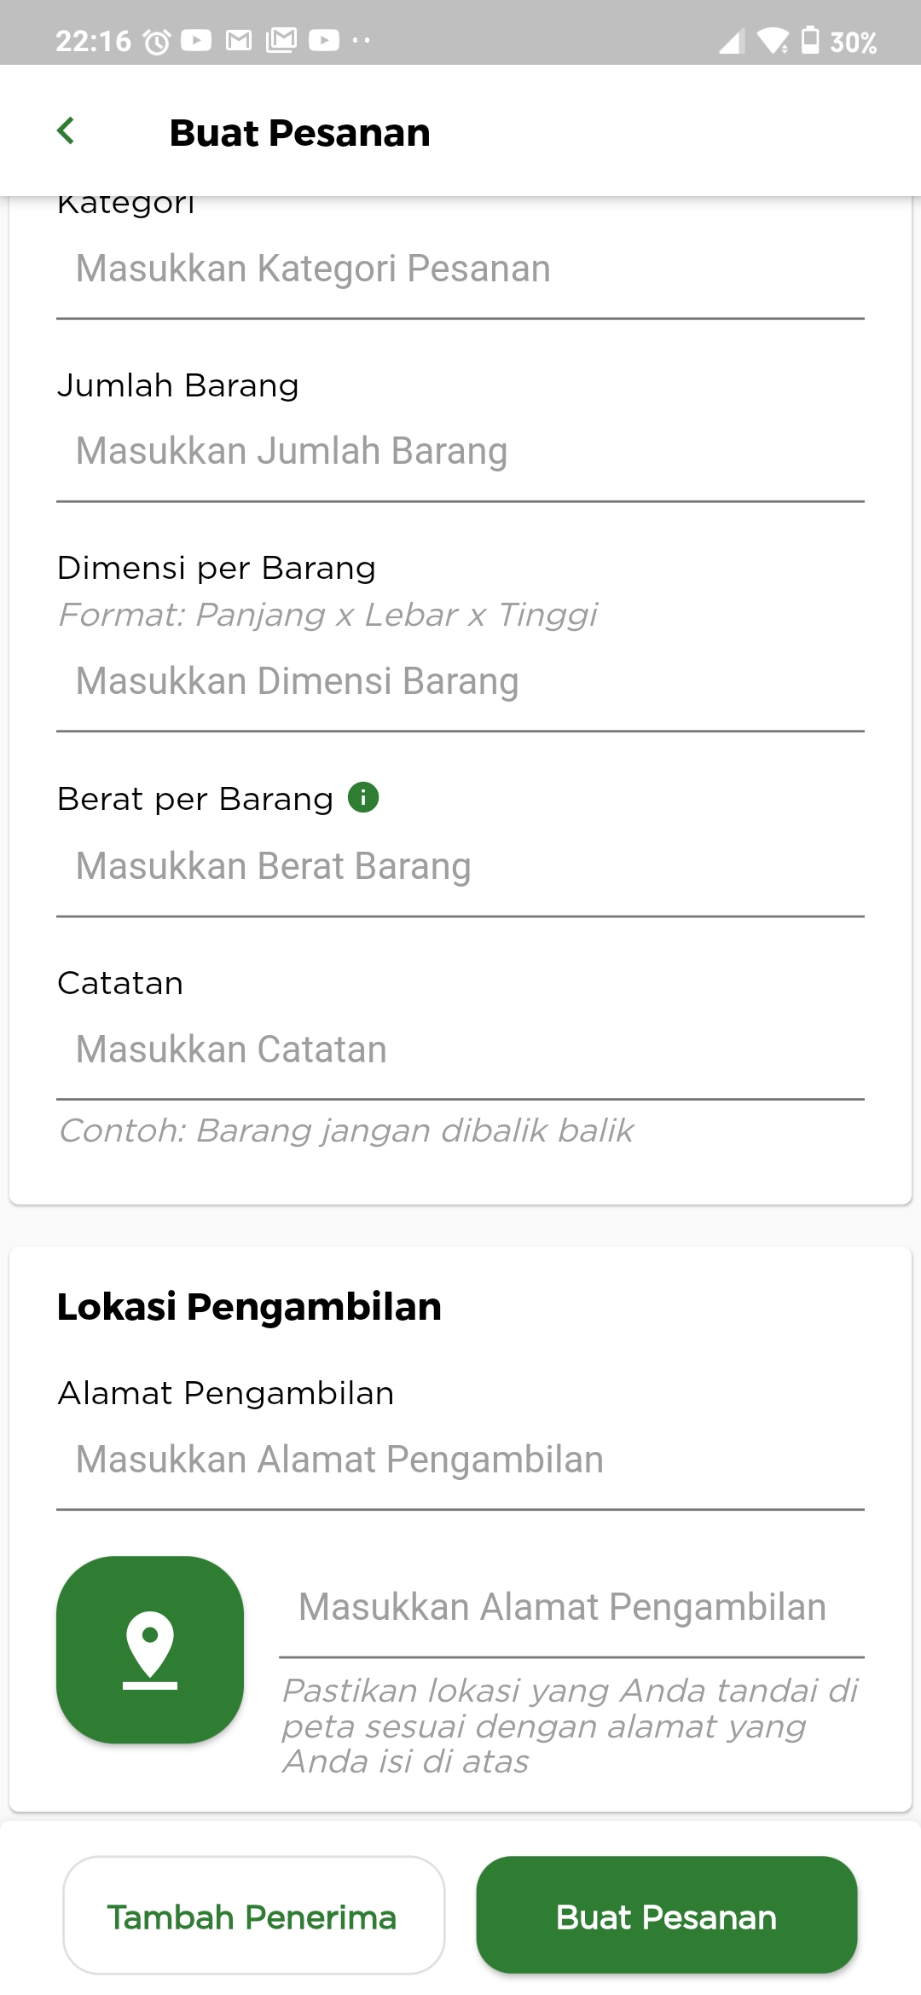
Task: Tap the Buat Pesanan header title
Action: pyautogui.click(x=300, y=133)
